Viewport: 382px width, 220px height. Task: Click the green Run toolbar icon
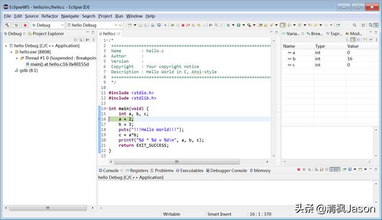tap(239, 25)
